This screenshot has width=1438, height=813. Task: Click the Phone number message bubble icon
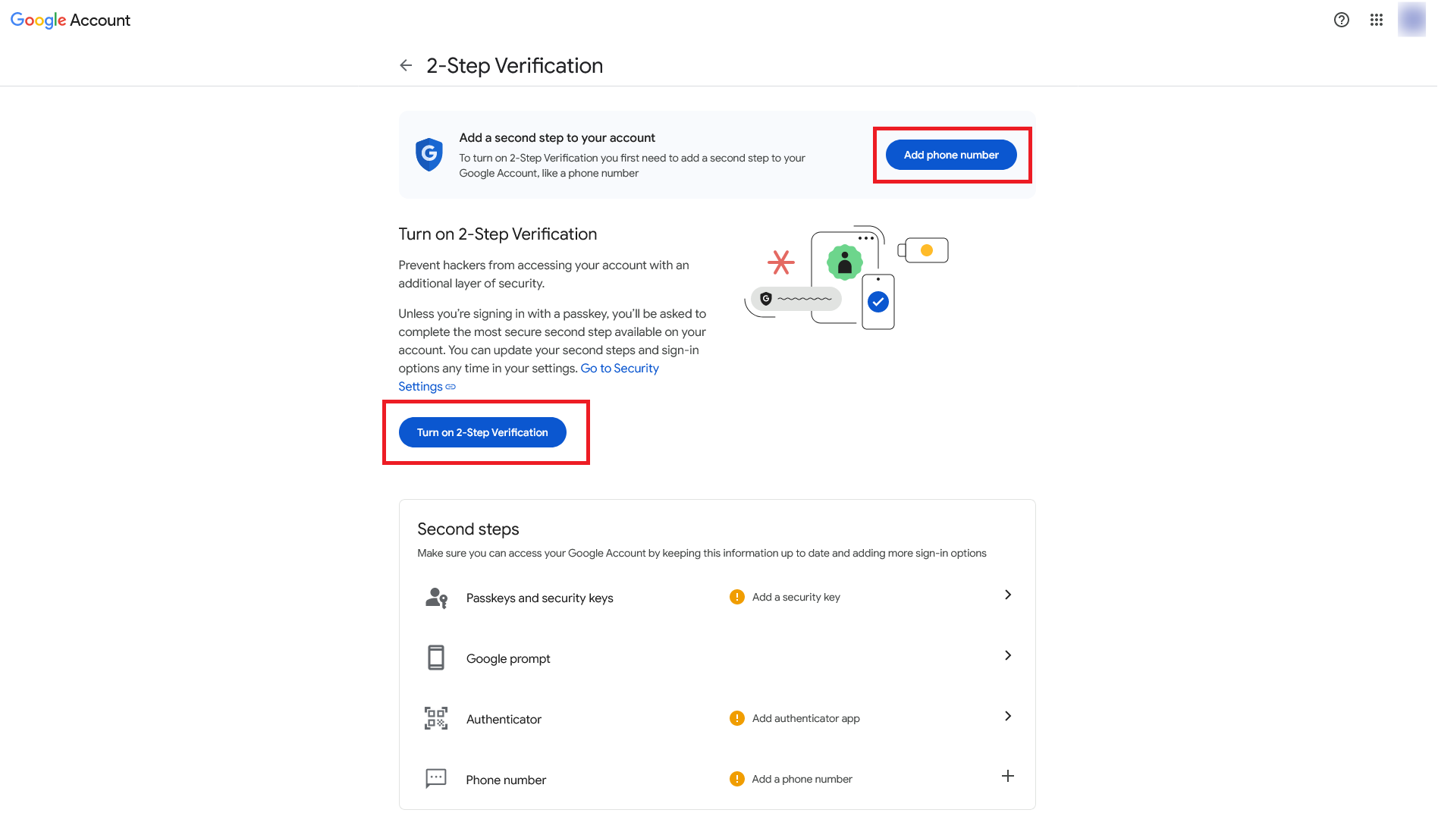point(436,779)
